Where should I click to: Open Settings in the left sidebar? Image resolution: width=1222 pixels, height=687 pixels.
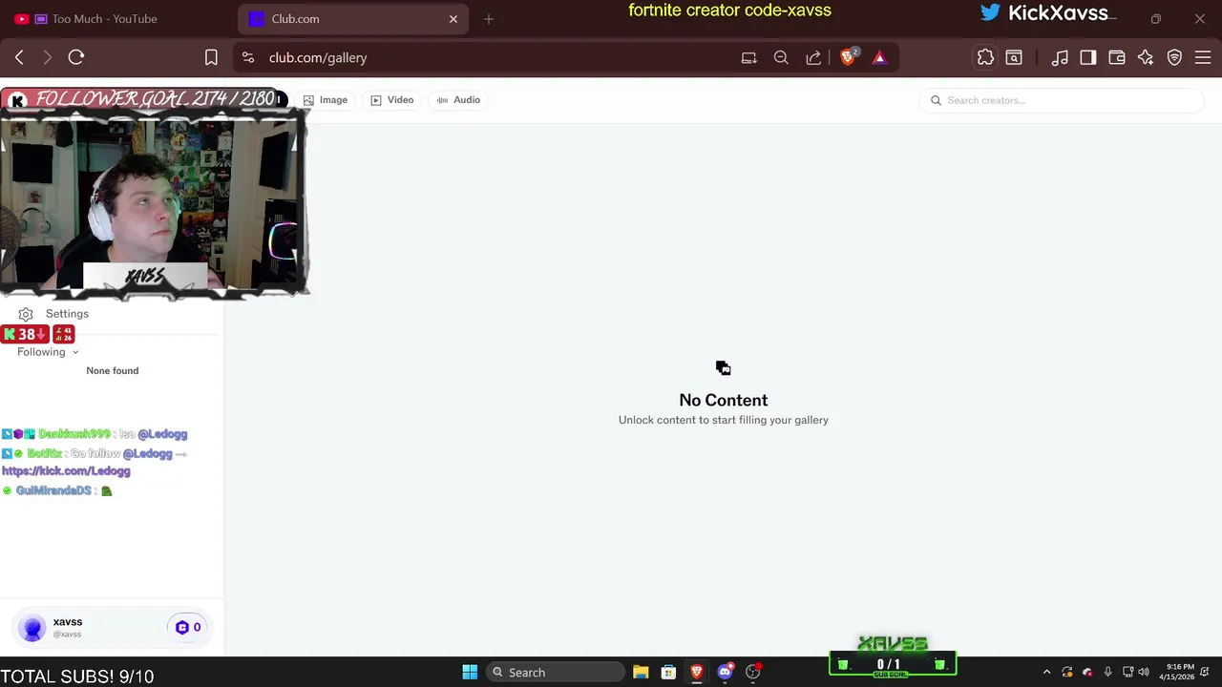click(x=67, y=314)
